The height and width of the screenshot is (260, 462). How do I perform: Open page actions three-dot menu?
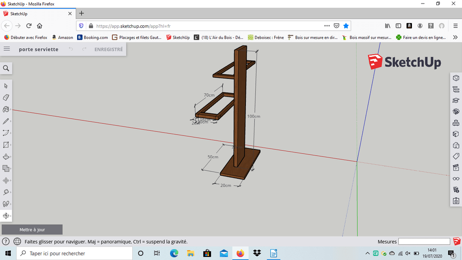click(x=327, y=26)
